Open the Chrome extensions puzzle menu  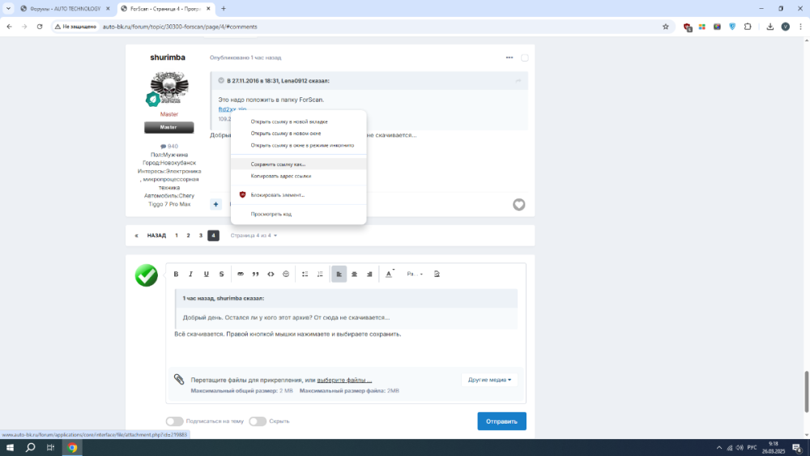(748, 27)
